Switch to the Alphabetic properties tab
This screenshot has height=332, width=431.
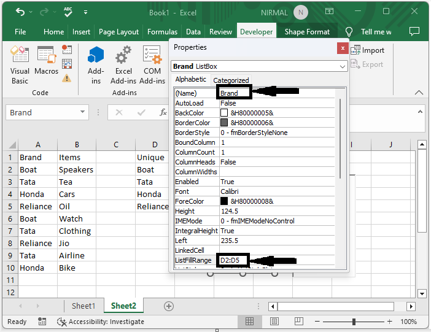click(x=191, y=79)
